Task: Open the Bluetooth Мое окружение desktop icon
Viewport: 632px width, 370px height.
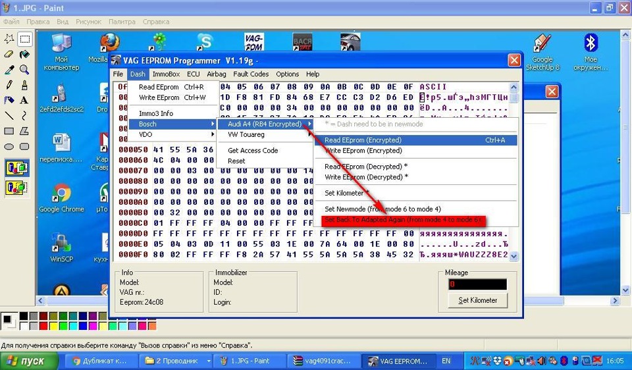Action: coord(591,53)
